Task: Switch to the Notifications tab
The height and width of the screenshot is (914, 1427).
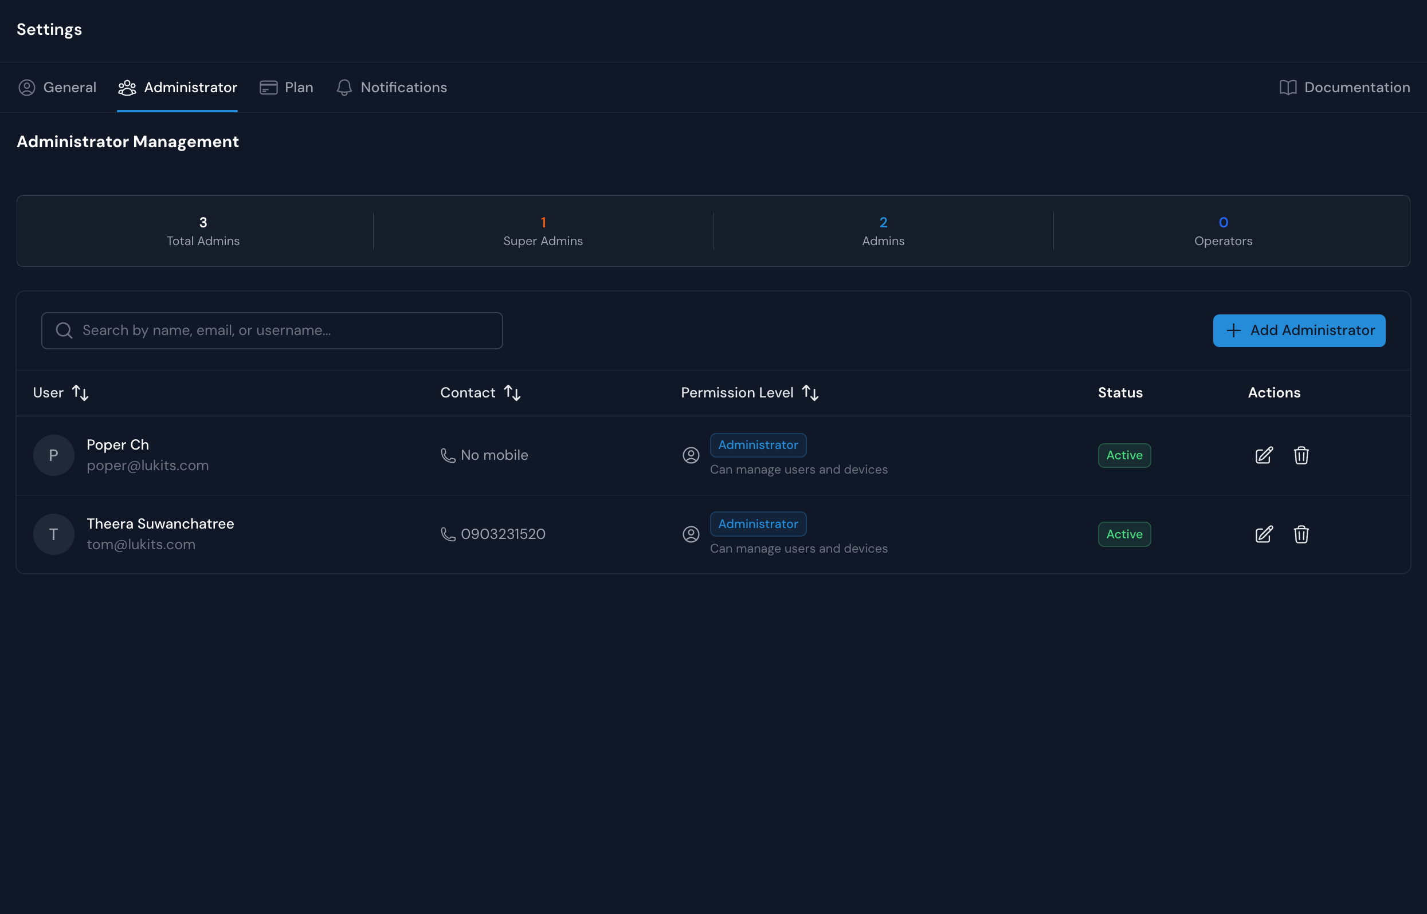Action: point(391,87)
